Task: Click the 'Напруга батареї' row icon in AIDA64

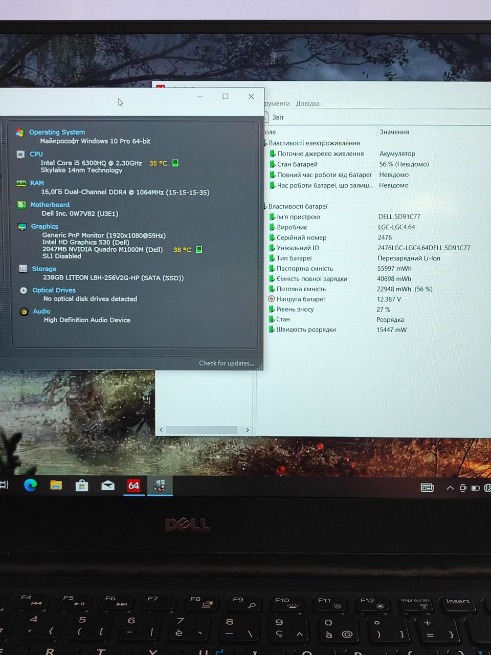Action: (x=272, y=299)
